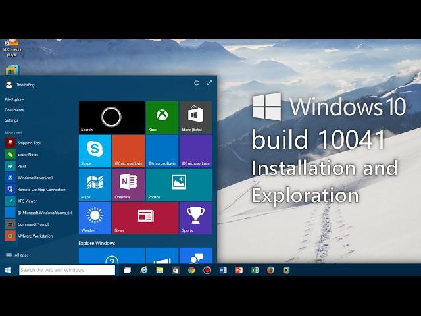This screenshot has height=316, width=421.
Task: Open the Weather tile
Action: (x=95, y=218)
